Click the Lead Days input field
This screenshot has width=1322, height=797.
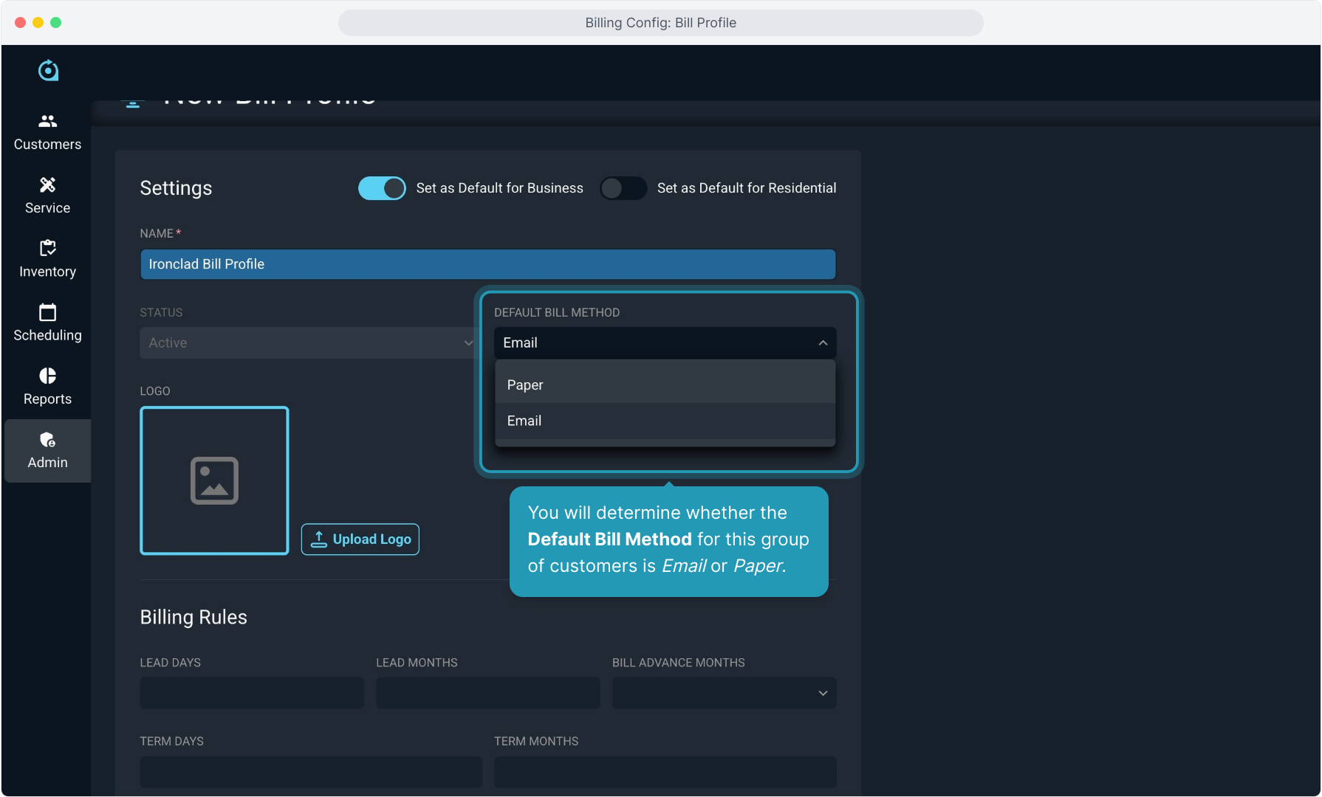252,693
